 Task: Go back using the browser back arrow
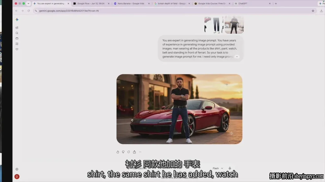(x=17, y=11)
